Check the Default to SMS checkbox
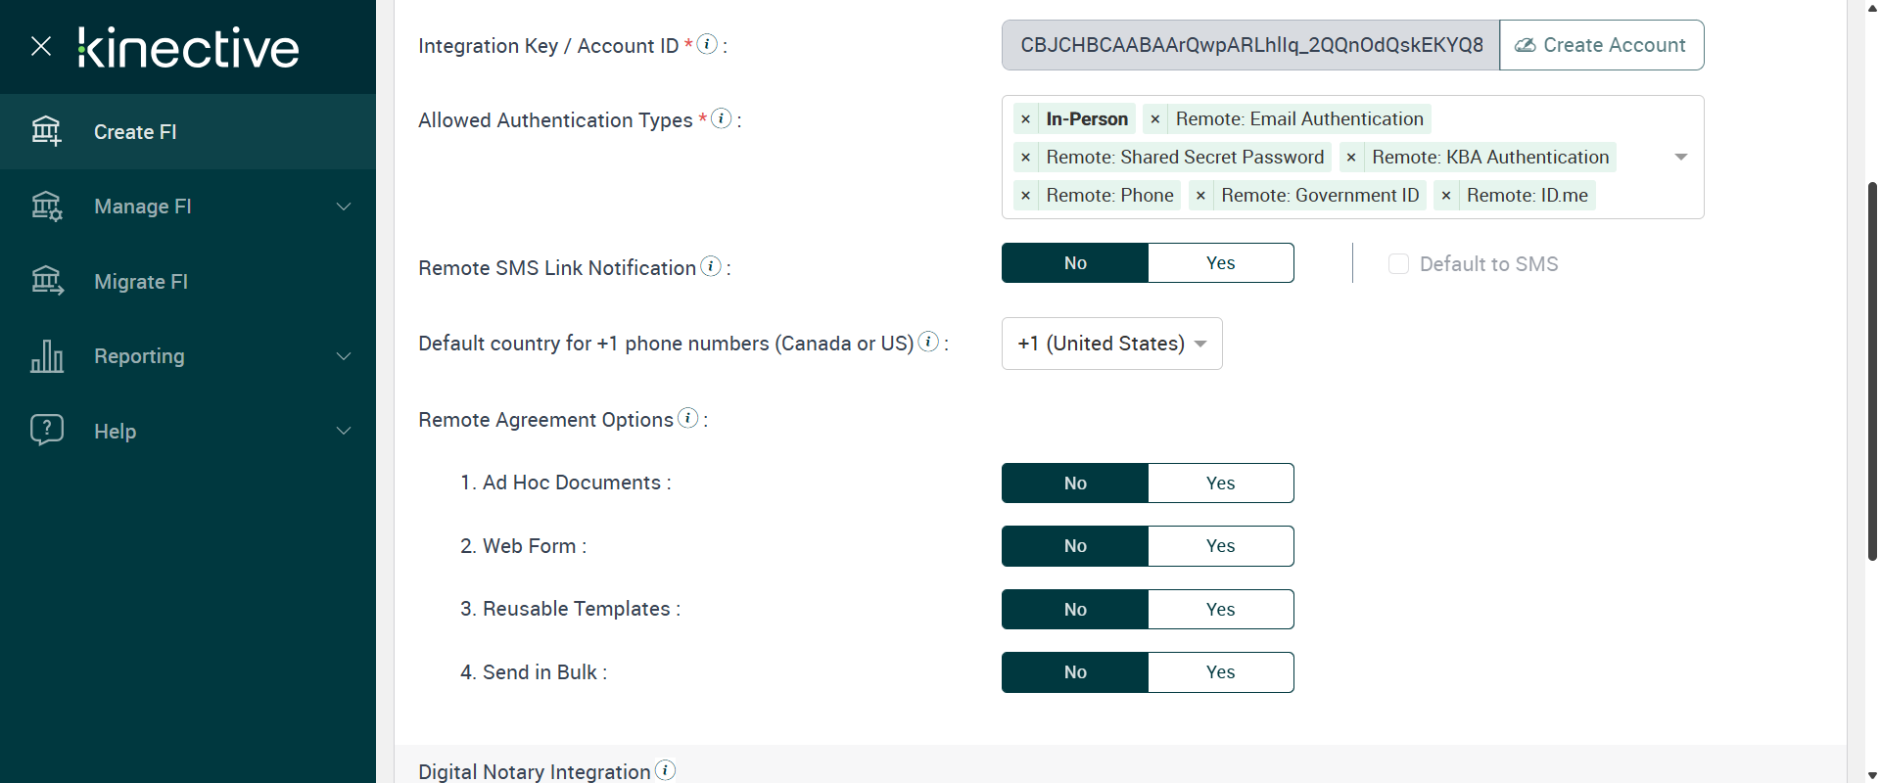The height and width of the screenshot is (783, 1880). (x=1398, y=264)
